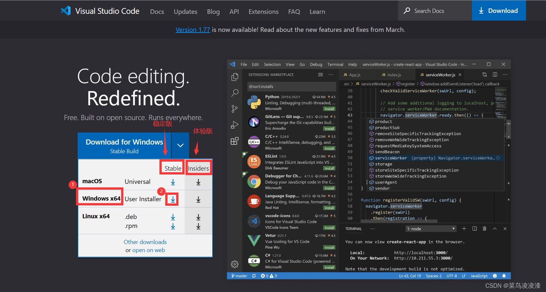Open the Other downloads link
Screen dimensions: 546x292
[145, 242]
